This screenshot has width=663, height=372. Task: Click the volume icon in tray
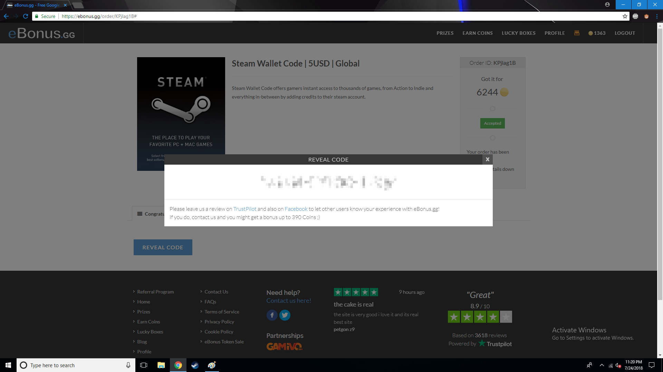[x=618, y=365]
